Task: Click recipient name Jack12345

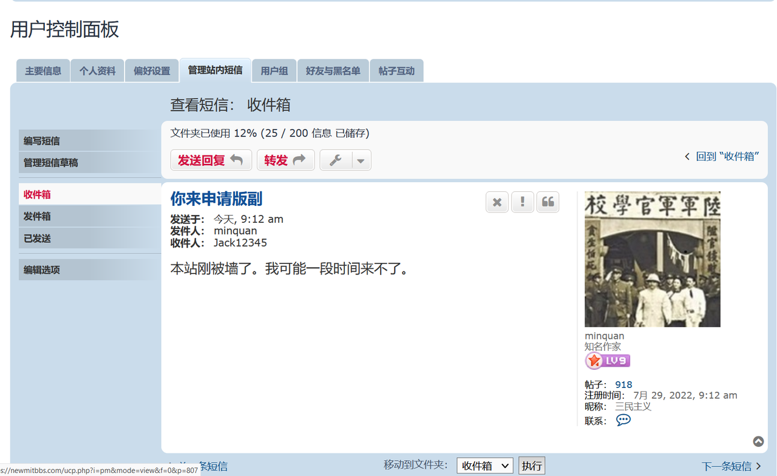Action: tap(240, 243)
